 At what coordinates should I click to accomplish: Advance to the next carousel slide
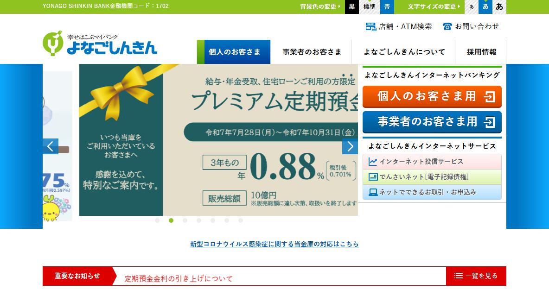[x=350, y=146]
